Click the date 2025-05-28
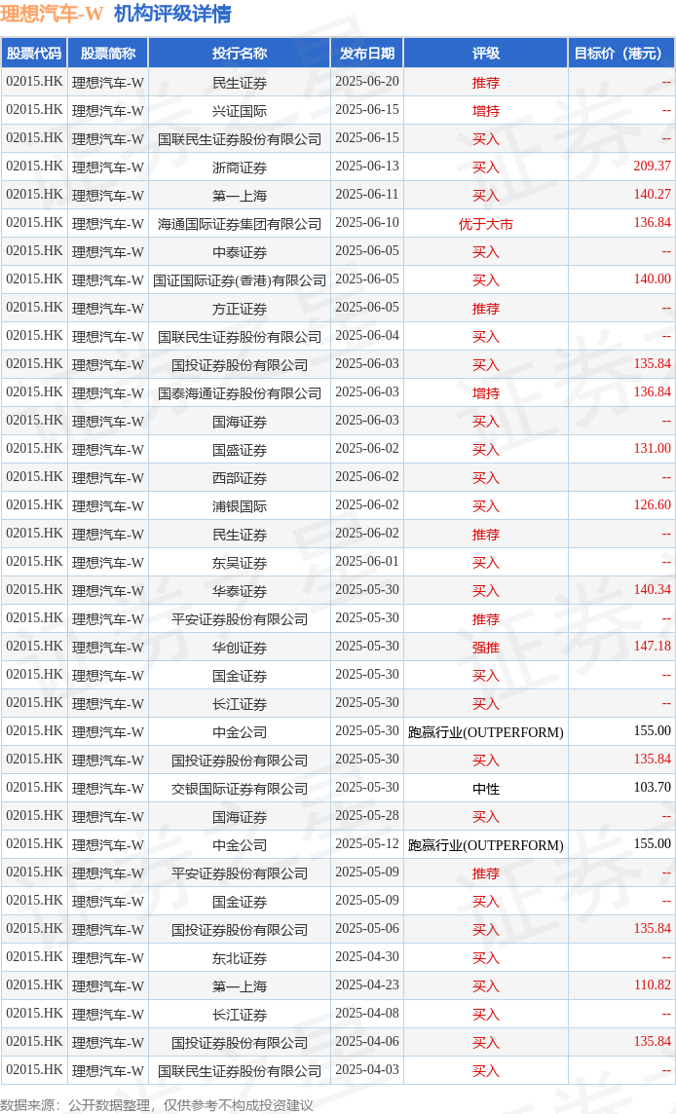Viewport: 676px width, 1114px height. coord(367,816)
